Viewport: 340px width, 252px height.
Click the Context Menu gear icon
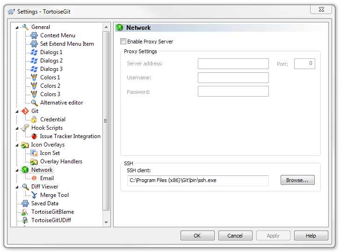tap(34, 35)
